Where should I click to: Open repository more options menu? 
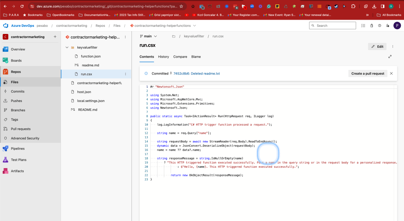[126, 37]
